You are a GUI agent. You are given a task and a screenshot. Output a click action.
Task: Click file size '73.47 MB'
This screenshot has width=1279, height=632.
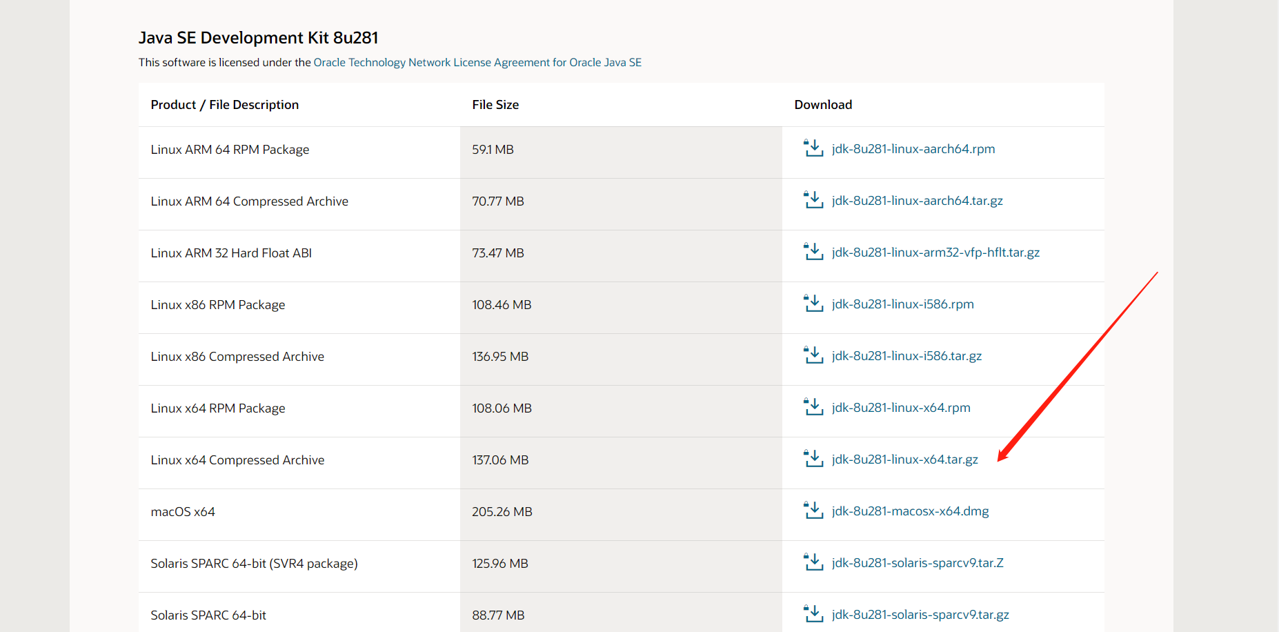coord(498,253)
